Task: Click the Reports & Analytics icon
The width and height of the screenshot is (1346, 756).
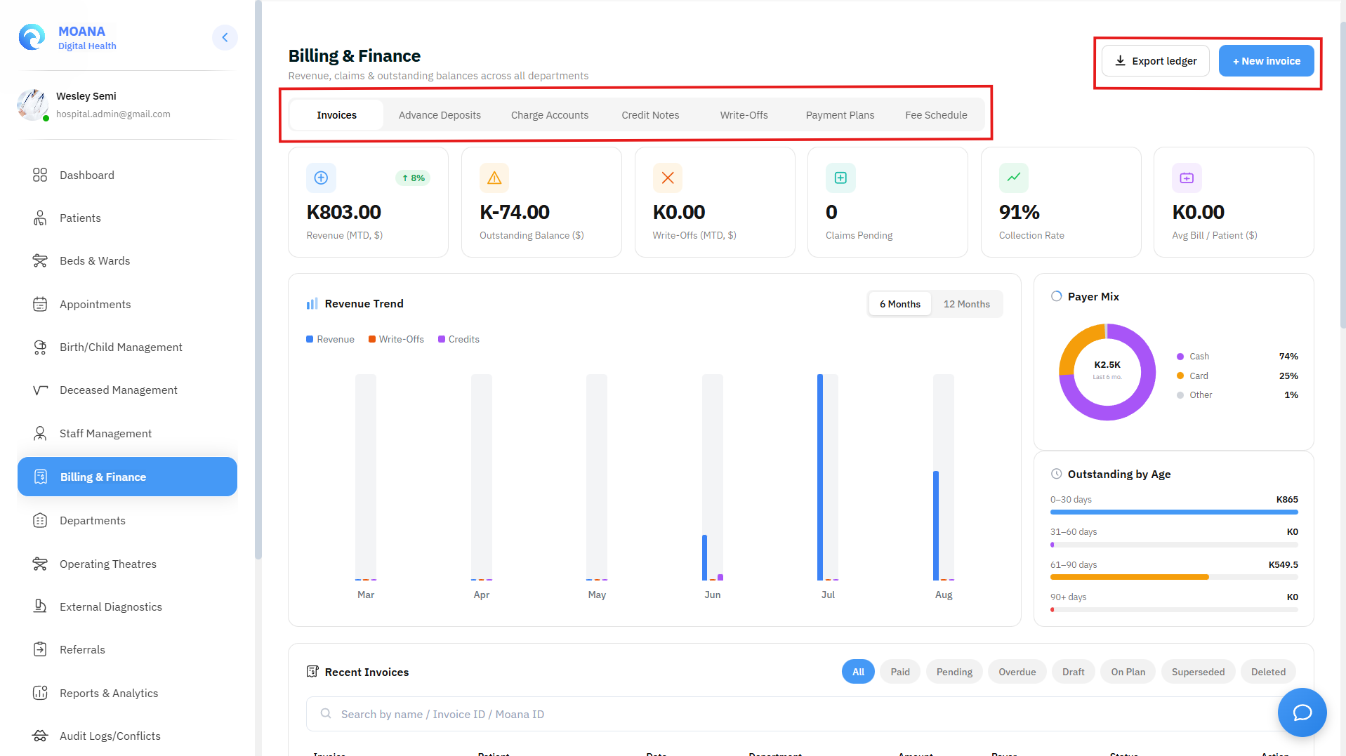Action: [x=40, y=693]
